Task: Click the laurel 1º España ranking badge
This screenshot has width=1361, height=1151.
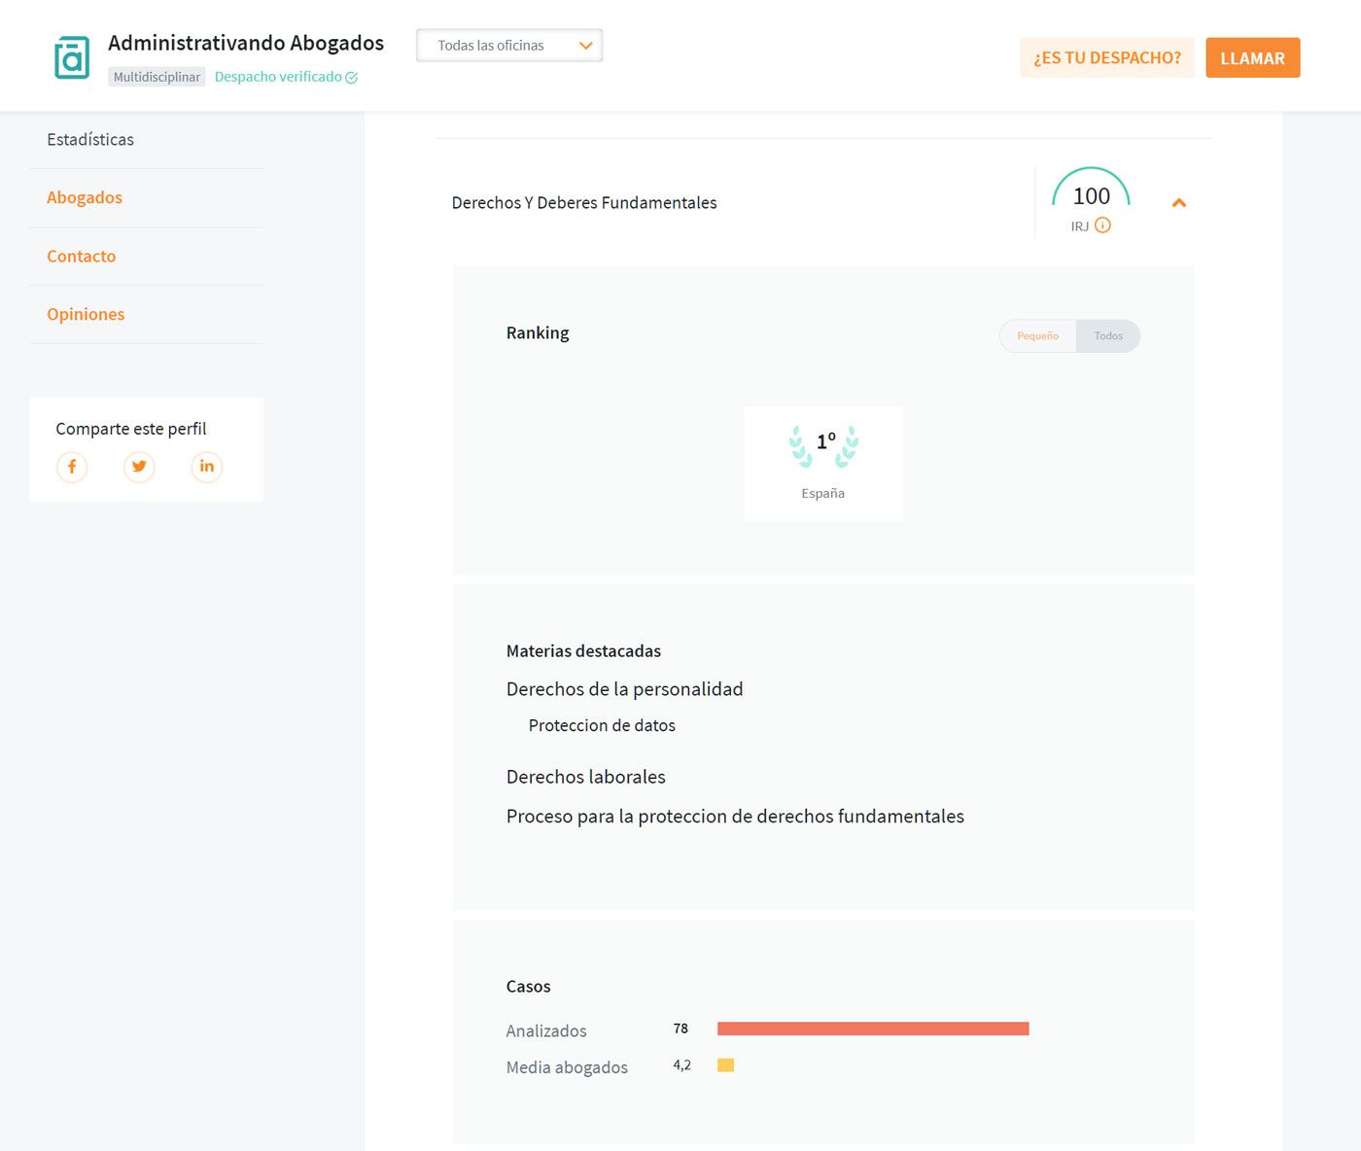Action: [823, 463]
